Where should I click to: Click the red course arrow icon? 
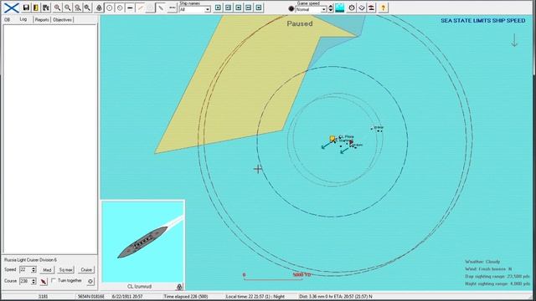(44, 281)
